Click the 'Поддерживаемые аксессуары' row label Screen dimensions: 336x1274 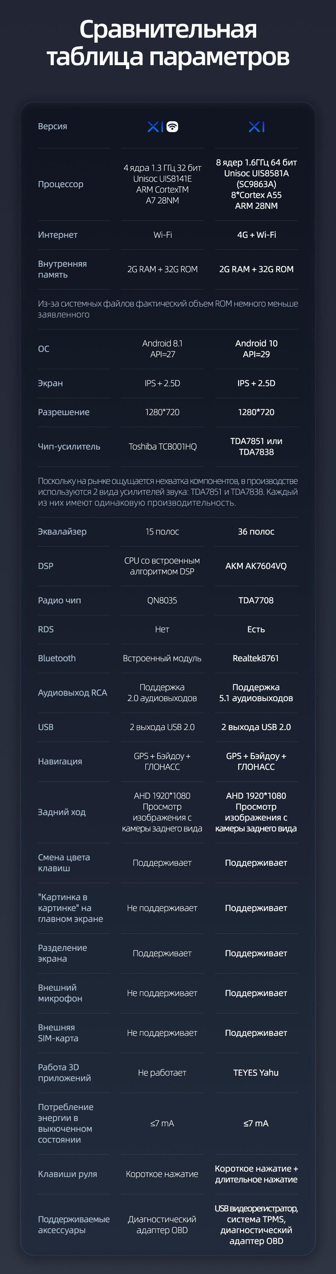73,1224
